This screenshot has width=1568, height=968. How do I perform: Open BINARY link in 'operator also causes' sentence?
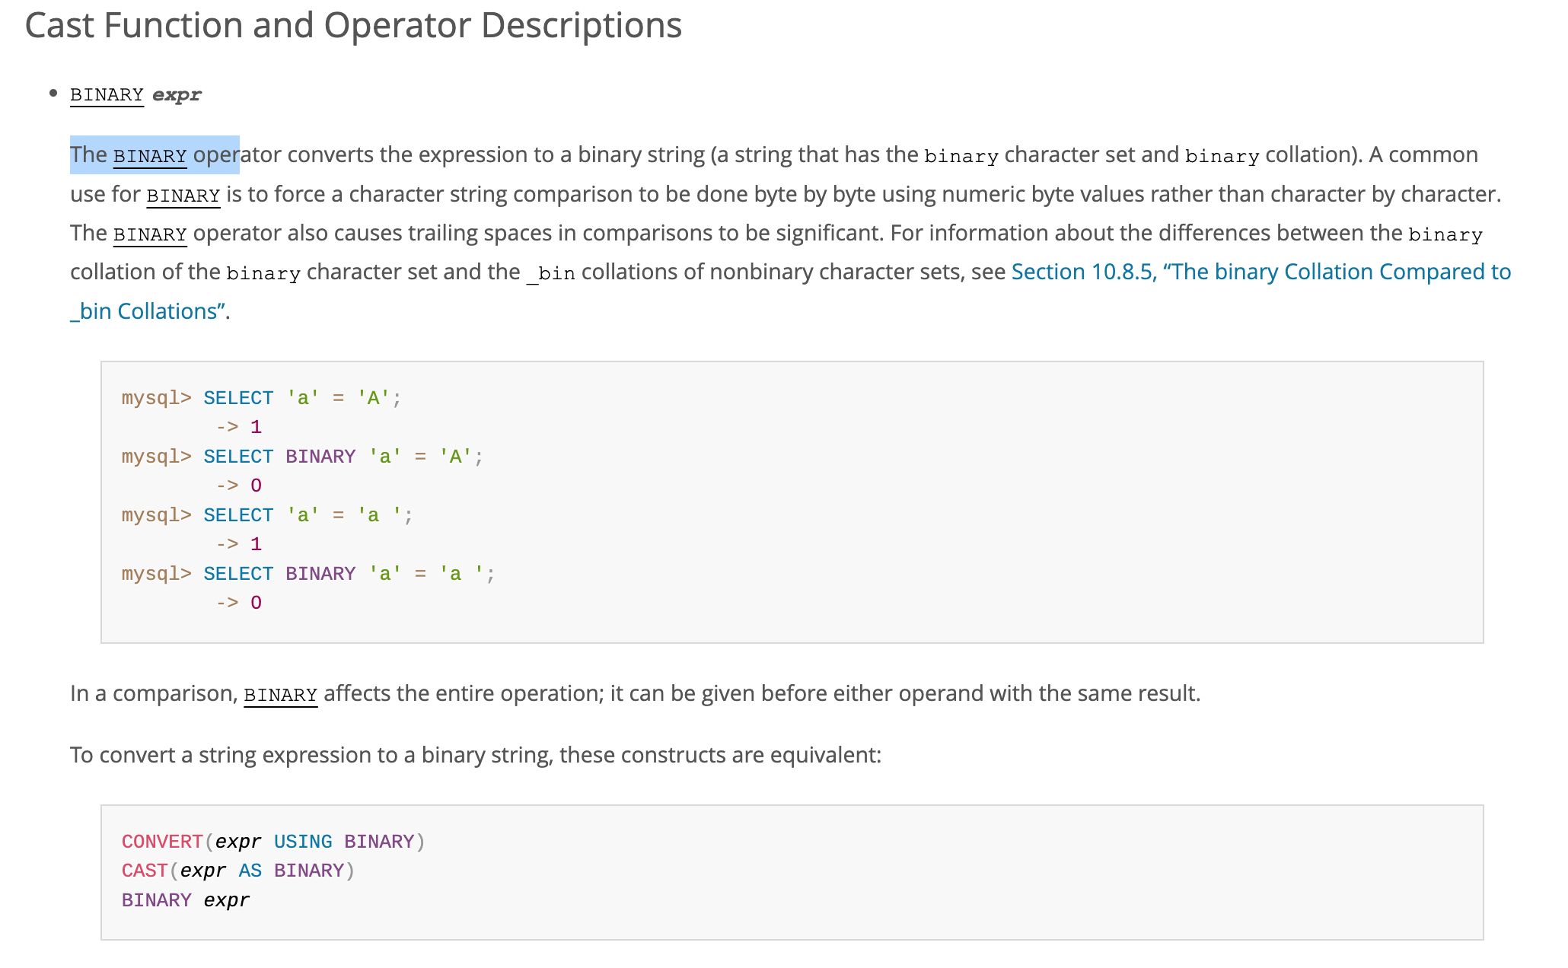point(150,234)
